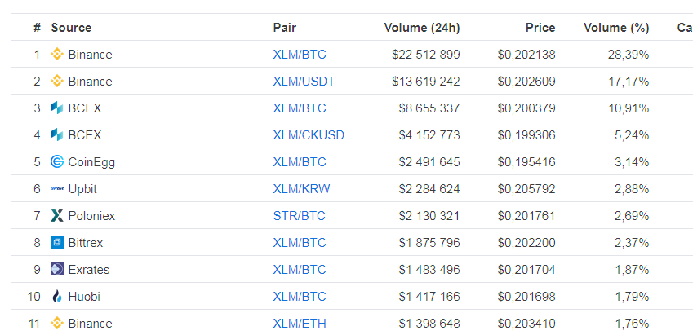Screen dimensions: 693x335
Task: Open the XLM/USDT pair link
Action: pyautogui.click(x=304, y=82)
